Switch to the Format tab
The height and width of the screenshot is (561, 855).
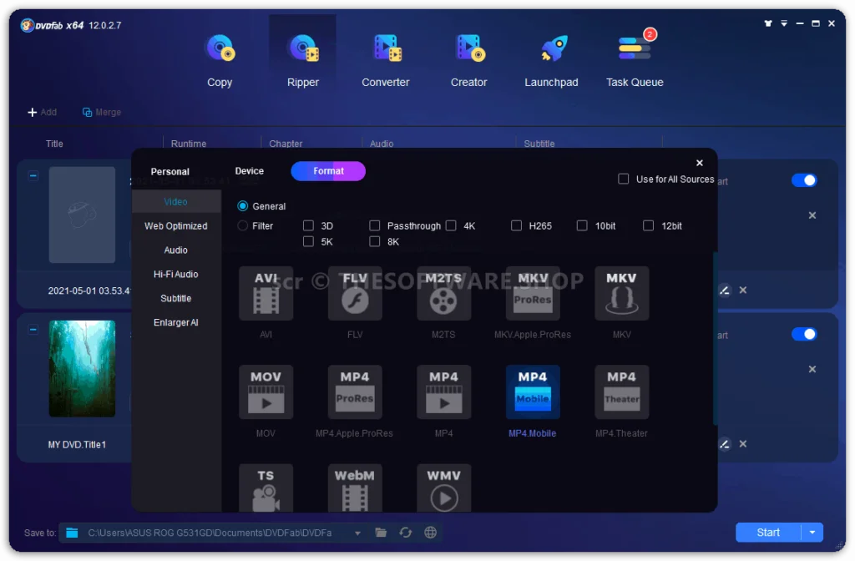(x=328, y=171)
